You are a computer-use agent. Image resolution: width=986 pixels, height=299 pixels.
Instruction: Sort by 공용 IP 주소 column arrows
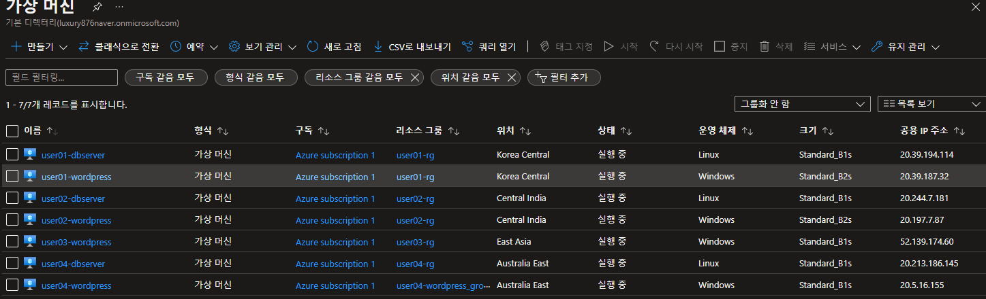pos(959,130)
